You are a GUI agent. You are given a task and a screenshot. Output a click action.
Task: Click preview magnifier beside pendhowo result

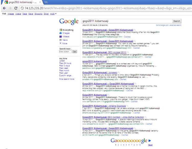pyautogui.click(x=108, y=61)
